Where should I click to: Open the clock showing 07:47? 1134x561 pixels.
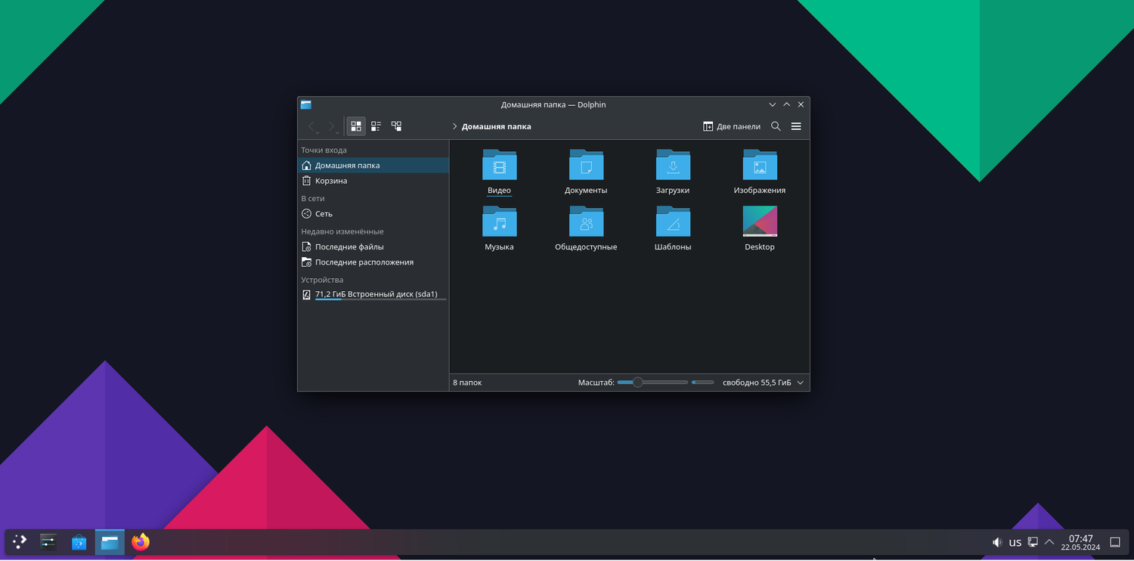(x=1080, y=542)
